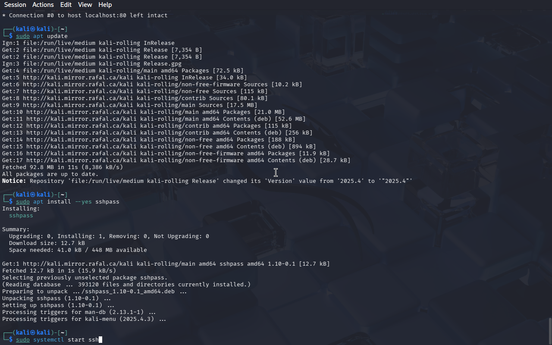Click the file:/run/live/medium path on the Get:4 line
Image resolution: width=552 pixels, height=345 pixels.
pos(59,71)
